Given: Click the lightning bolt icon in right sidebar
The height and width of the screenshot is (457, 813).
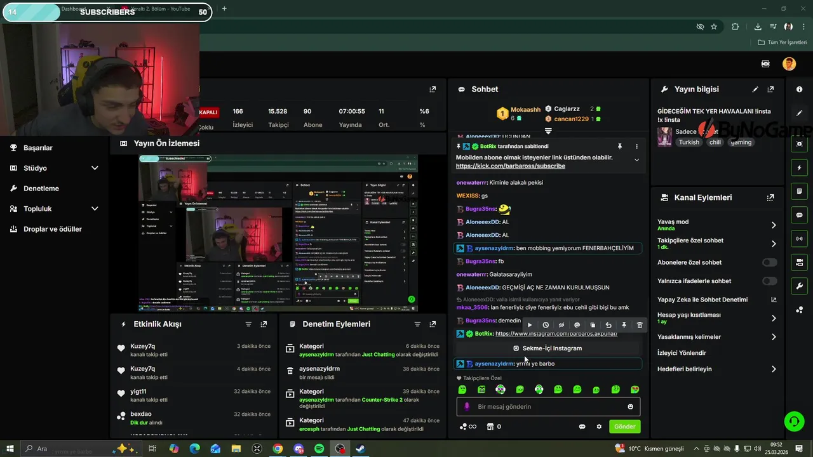Looking at the screenshot, I should tap(799, 168).
